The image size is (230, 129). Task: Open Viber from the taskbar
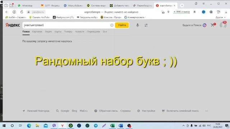(x=54, y=126)
